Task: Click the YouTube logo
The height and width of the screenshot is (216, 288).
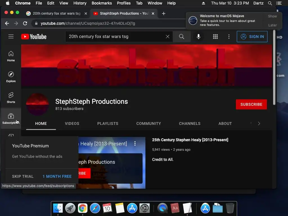Action: click(x=34, y=37)
